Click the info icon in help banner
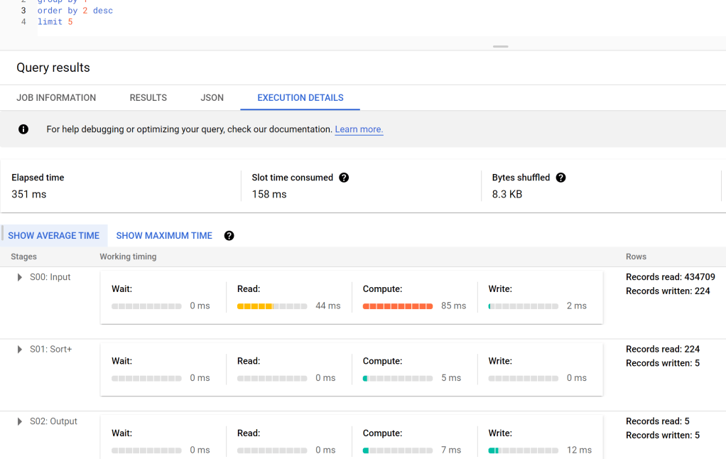This screenshot has width=726, height=459. pos(23,129)
